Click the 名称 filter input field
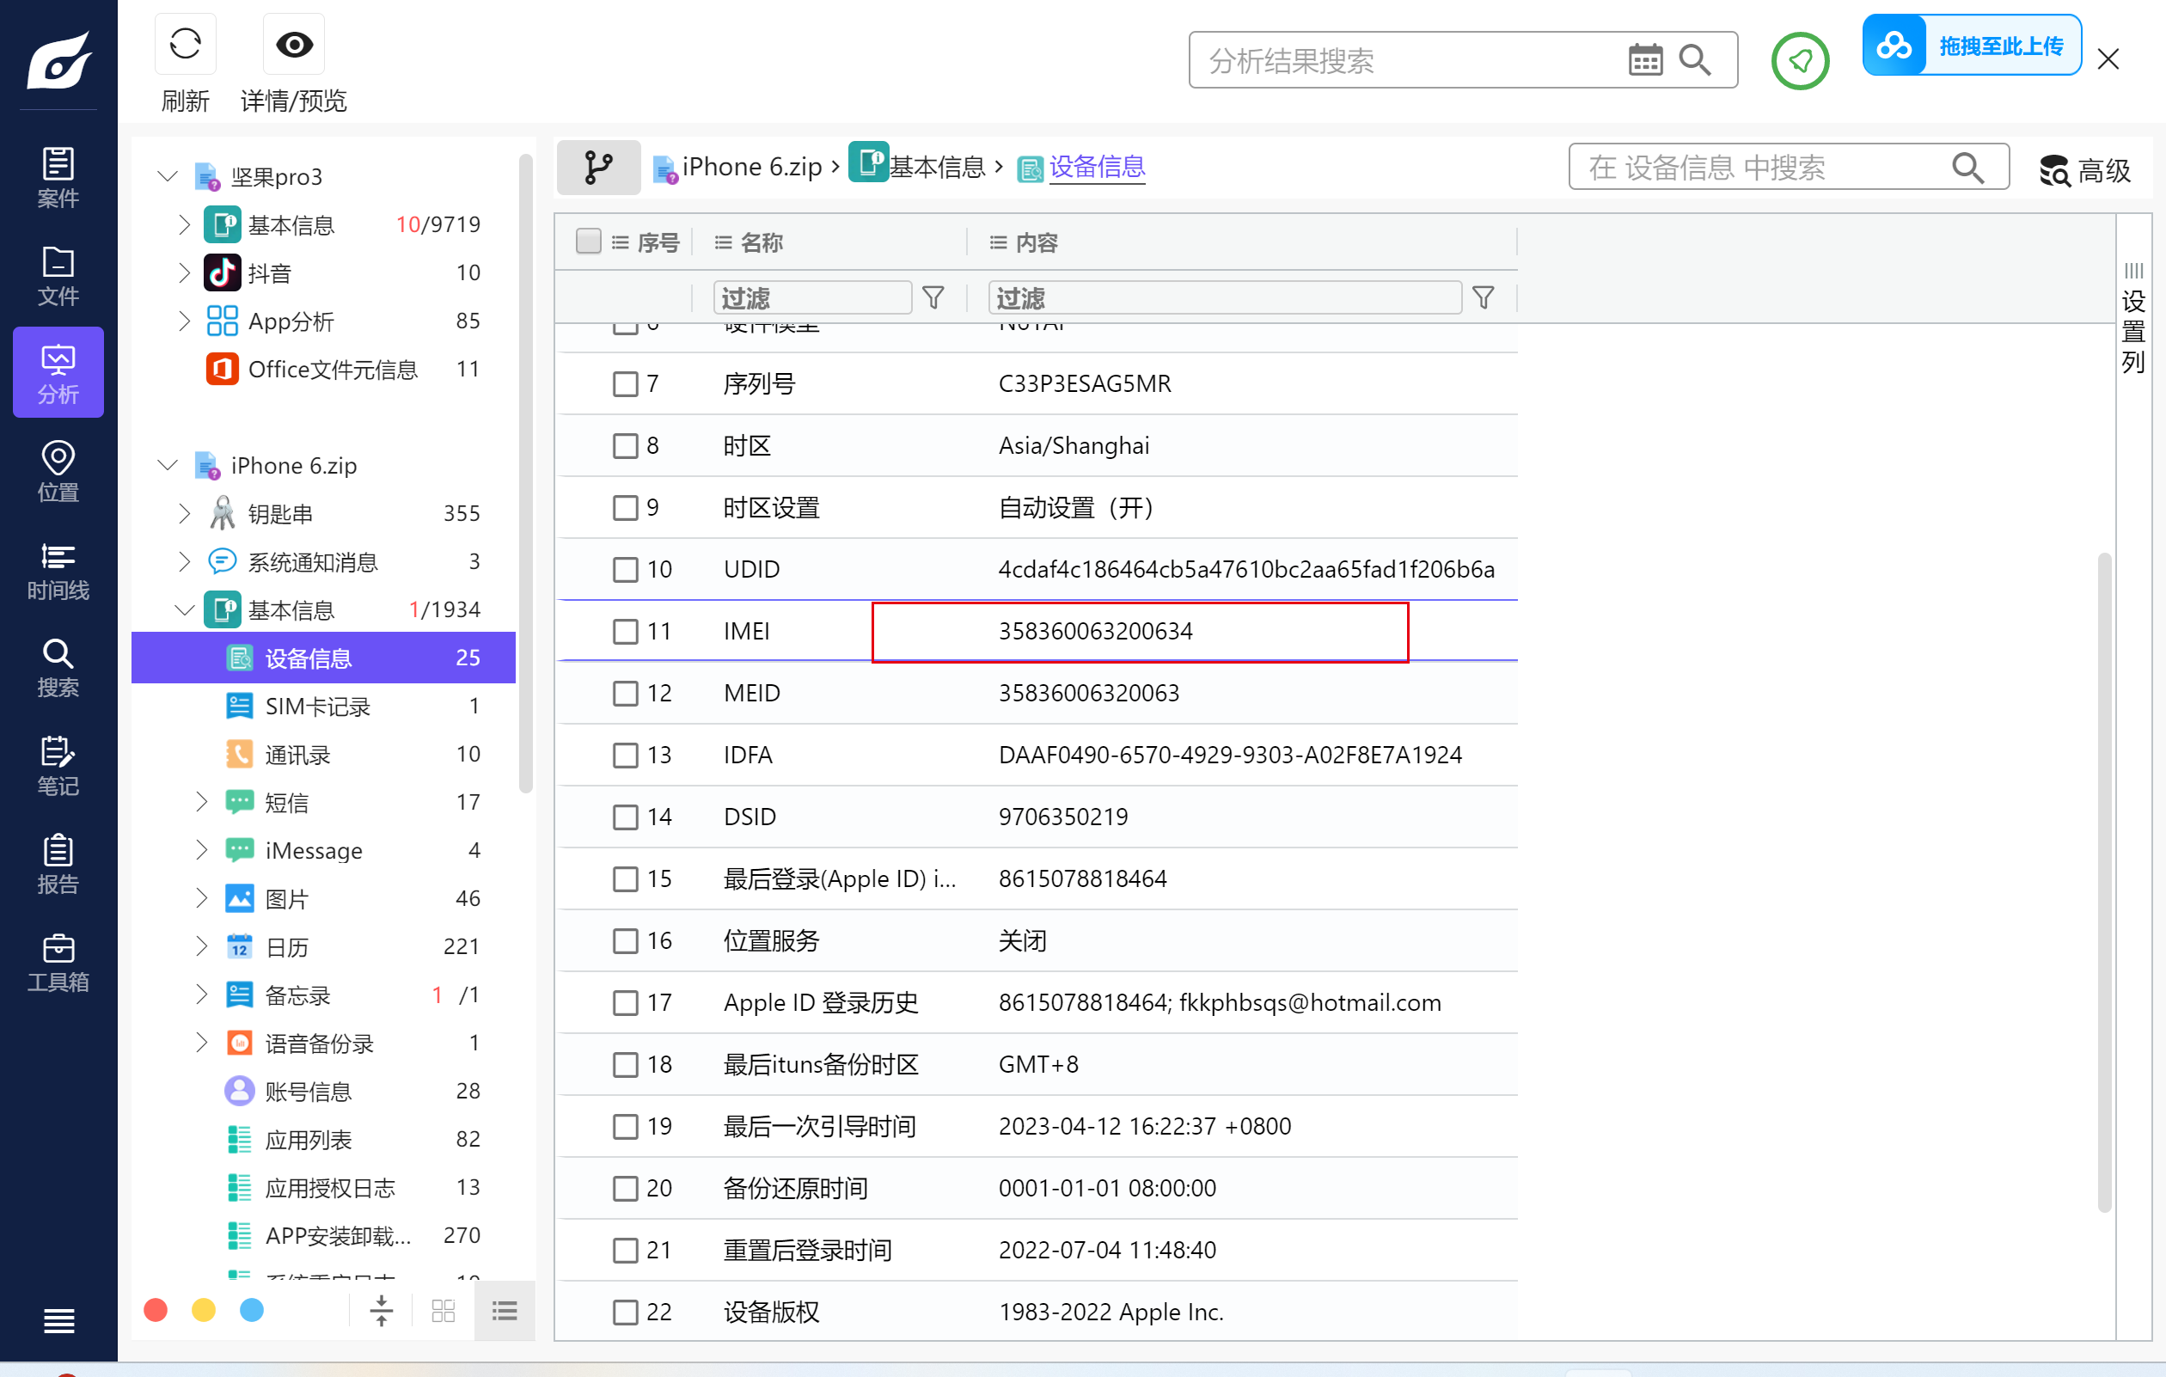2166x1377 pixels. pos(812,297)
